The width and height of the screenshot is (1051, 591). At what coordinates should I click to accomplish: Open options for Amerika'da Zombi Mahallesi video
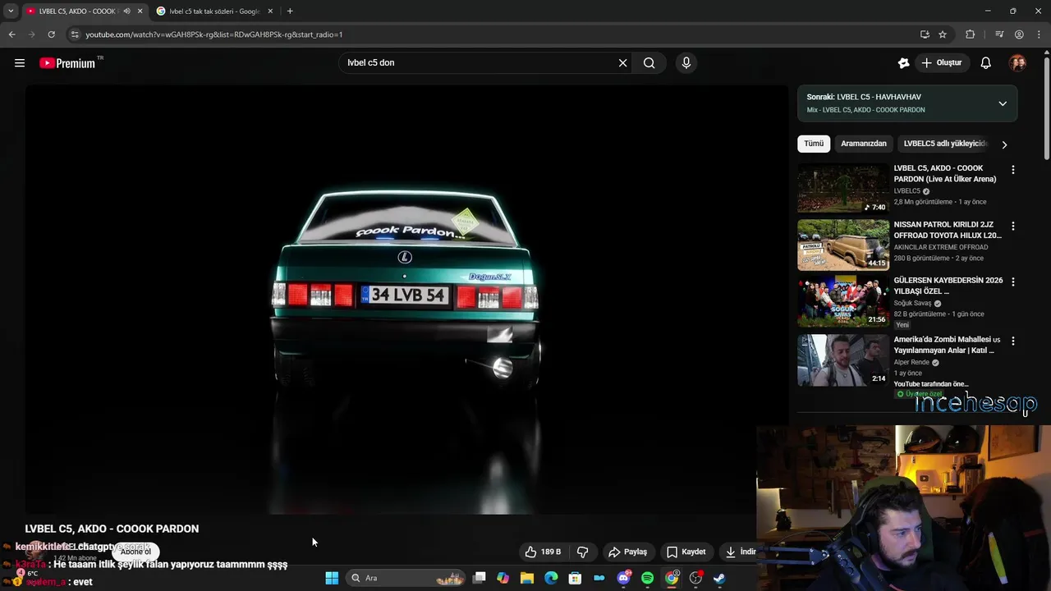coord(1012,341)
